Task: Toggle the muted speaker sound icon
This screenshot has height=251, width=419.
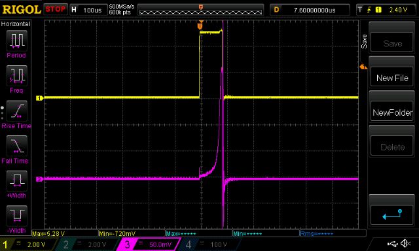Action: (406, 243)
